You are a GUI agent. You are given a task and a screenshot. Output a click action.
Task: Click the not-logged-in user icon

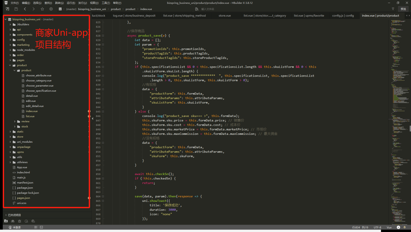point(10,227)
